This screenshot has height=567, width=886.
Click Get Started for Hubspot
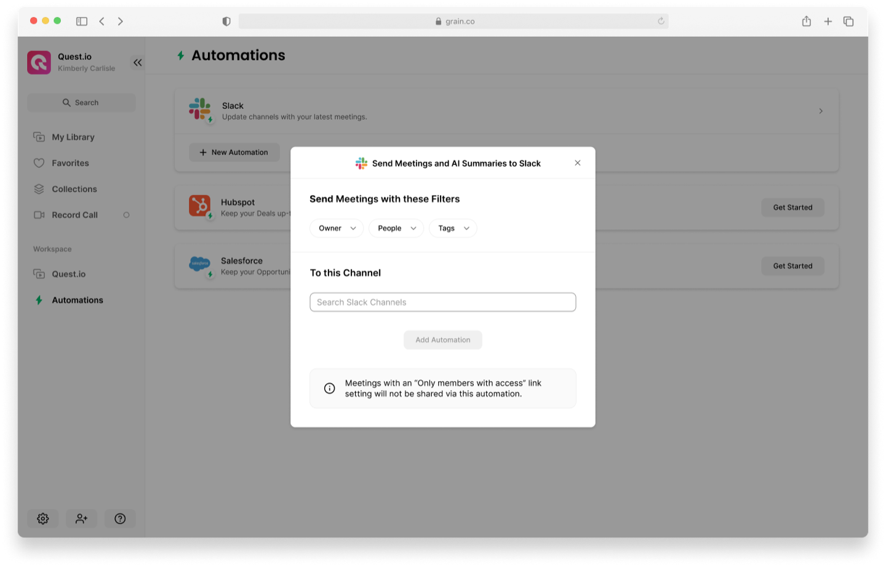(792, 207)
